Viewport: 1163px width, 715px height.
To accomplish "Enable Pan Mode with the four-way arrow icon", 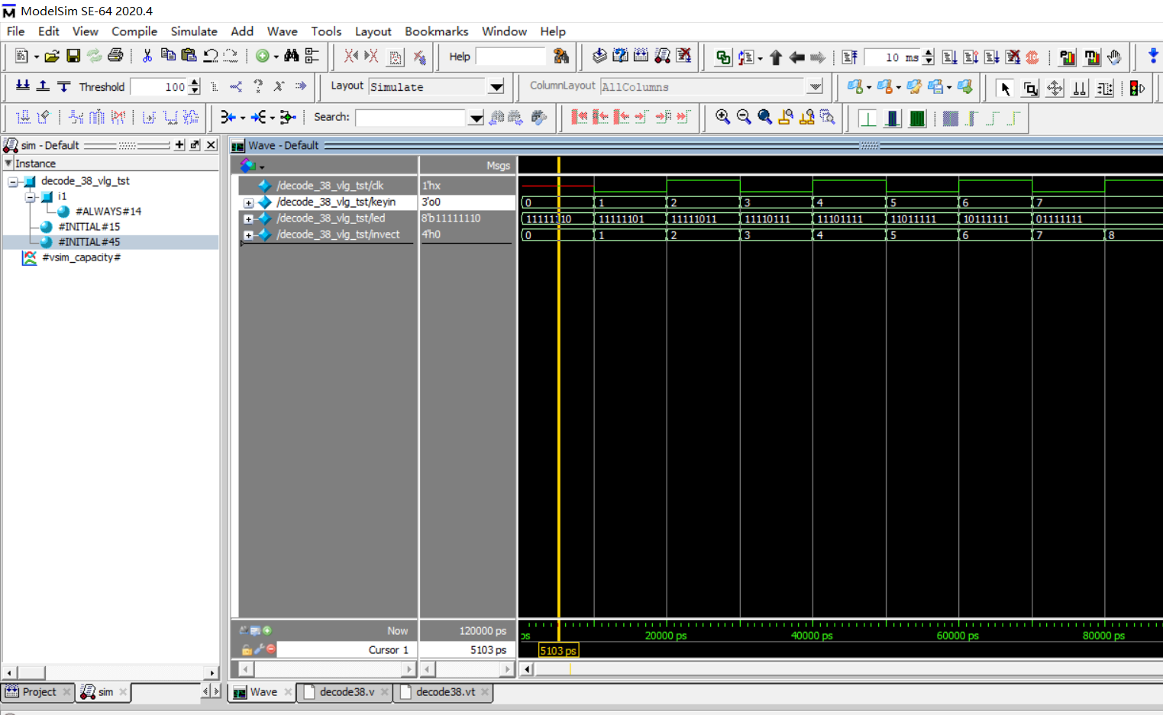I will [1055, 88].
